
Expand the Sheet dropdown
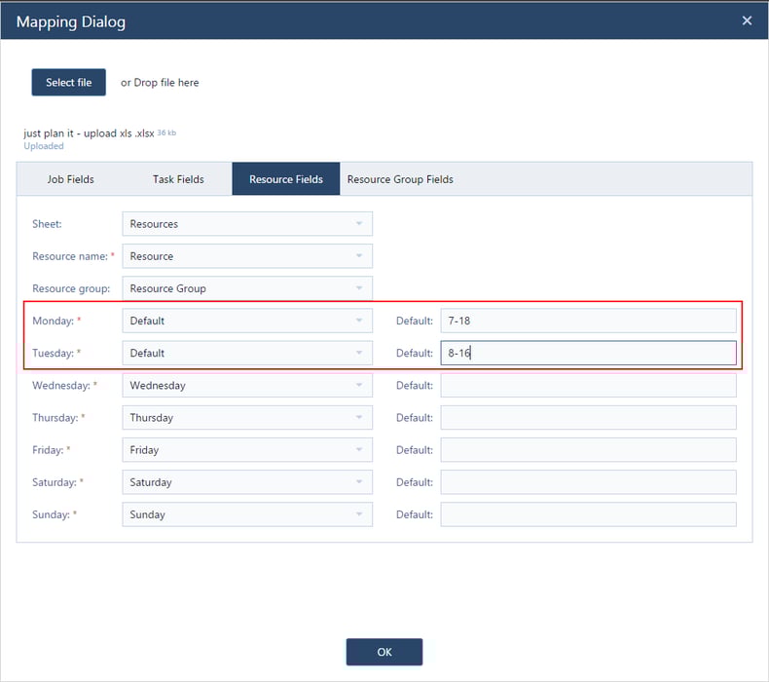tap(246, 224)
